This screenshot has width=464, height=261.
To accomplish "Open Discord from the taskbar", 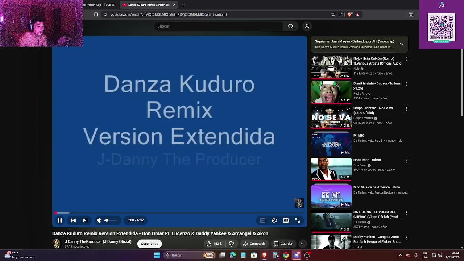I will 297,255.
